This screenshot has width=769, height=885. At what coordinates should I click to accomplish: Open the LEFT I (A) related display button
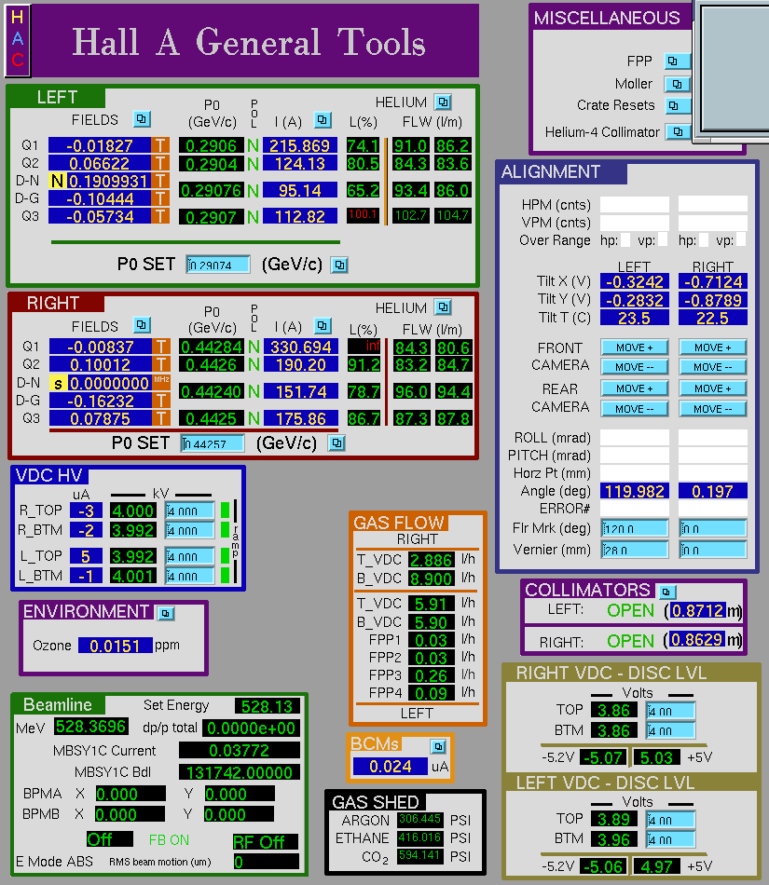coord(323,119)
